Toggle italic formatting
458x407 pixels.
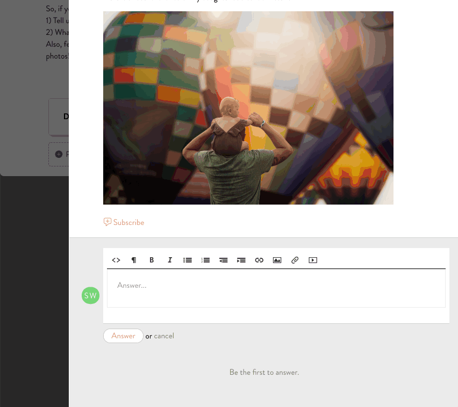(170, 260)
